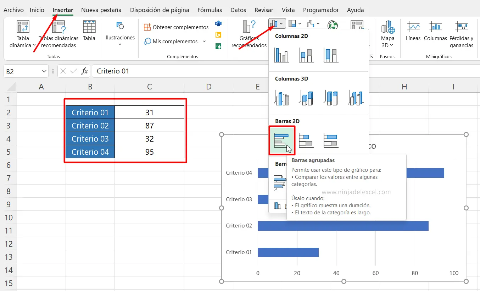Image resolution: width=480 pixels, height=291 pixels.
Task: Click the cancel X in formula bar
Action: click(63, 71)
